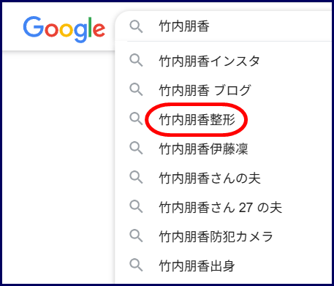Viewport: 334px width, 286px height.
Task: Click the search box magnifier icon
Action: (x=136, y=26)
